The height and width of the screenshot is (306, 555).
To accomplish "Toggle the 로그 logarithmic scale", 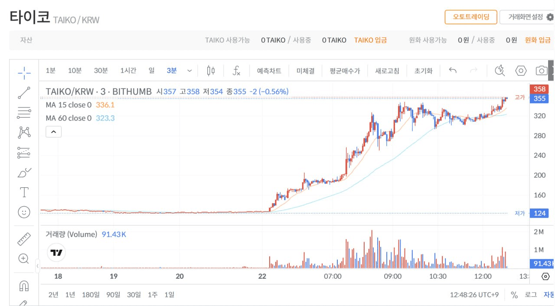I will [531, 295].
